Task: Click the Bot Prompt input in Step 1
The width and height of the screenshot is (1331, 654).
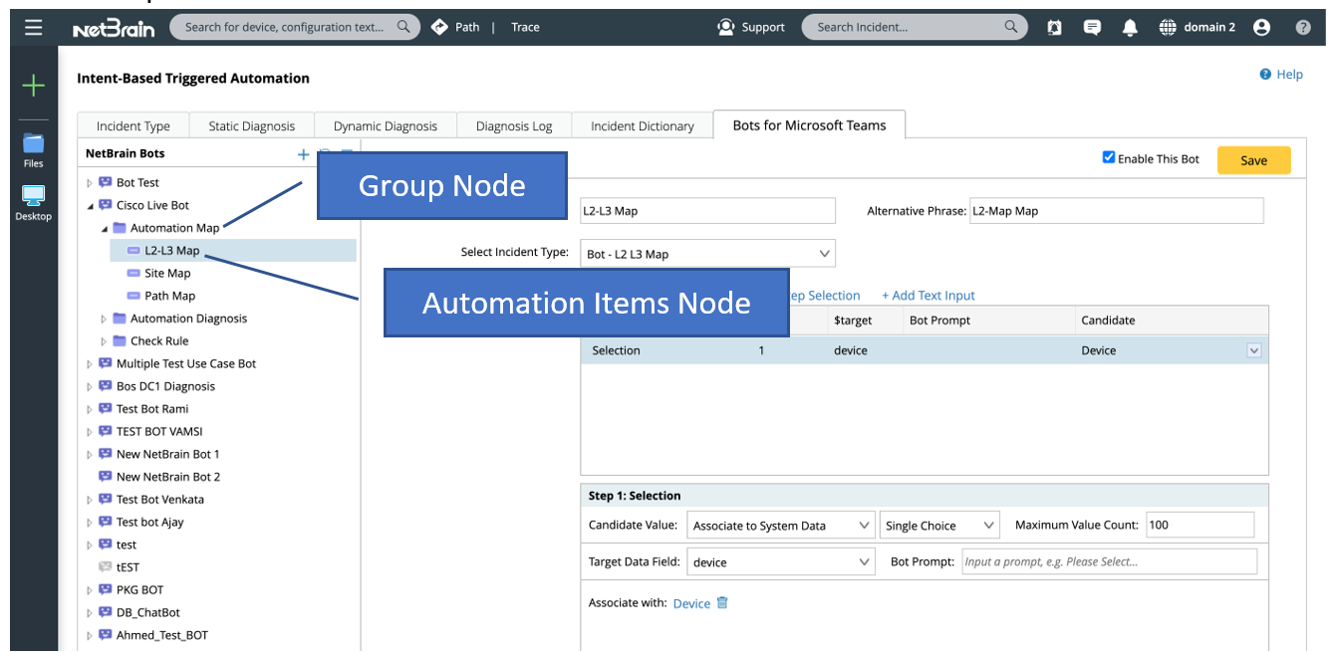Action: pos(1109,561)
